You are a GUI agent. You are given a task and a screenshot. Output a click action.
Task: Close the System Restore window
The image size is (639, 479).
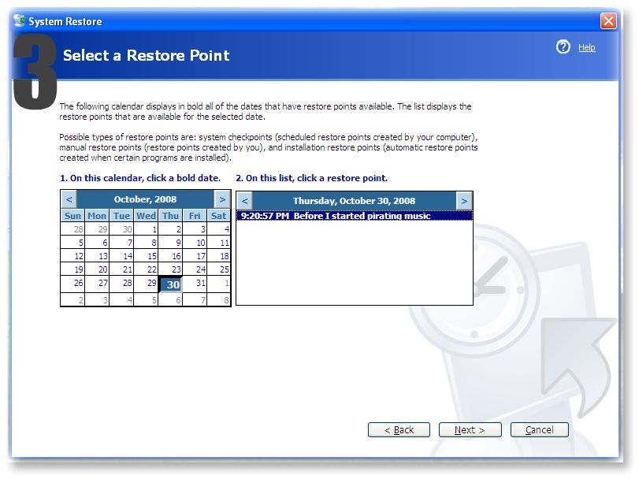point(608,21)
